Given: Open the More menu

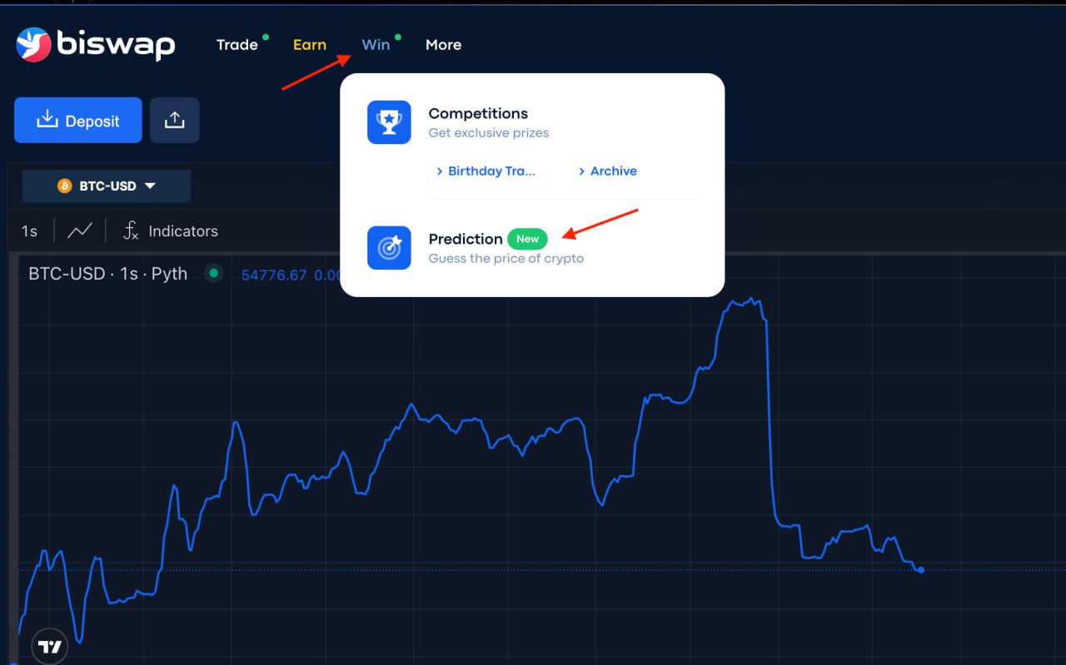Looking at the screenshot, I should click(443, 45).
